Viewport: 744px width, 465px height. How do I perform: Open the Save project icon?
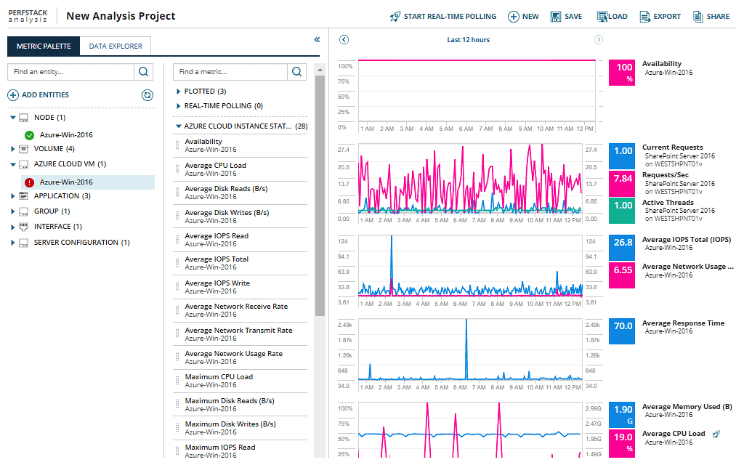point(556,16)
